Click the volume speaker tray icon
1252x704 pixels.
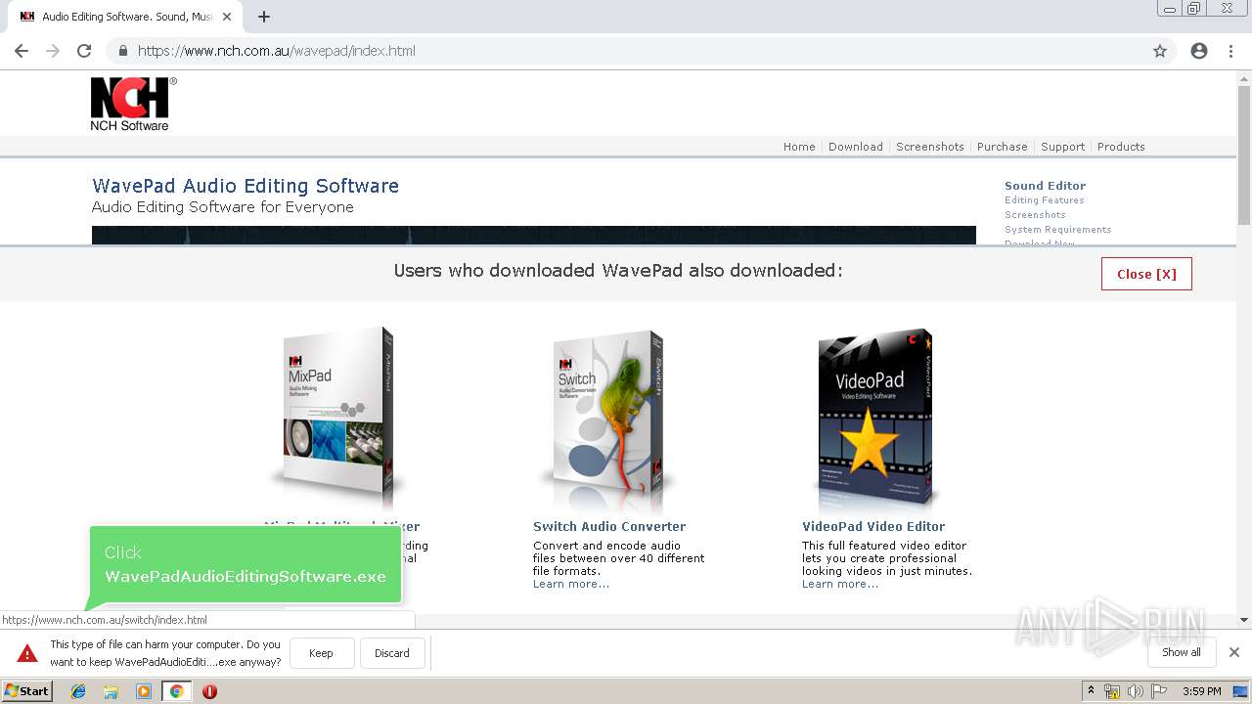pyautogui.click(x=1136, y=691)
